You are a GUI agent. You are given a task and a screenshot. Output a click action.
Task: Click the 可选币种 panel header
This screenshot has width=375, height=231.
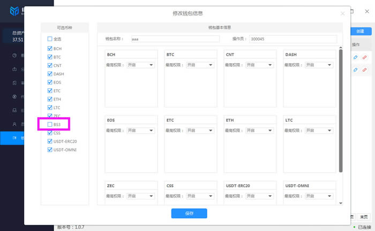tap(65, 28)
